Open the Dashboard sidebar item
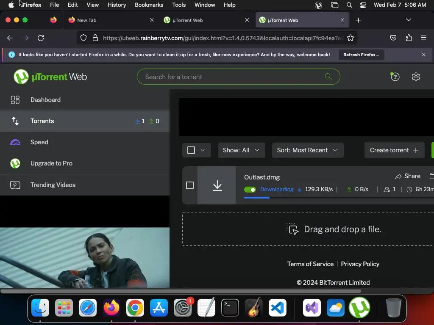This screenshot has width=434, height=325. coord(85,100)
